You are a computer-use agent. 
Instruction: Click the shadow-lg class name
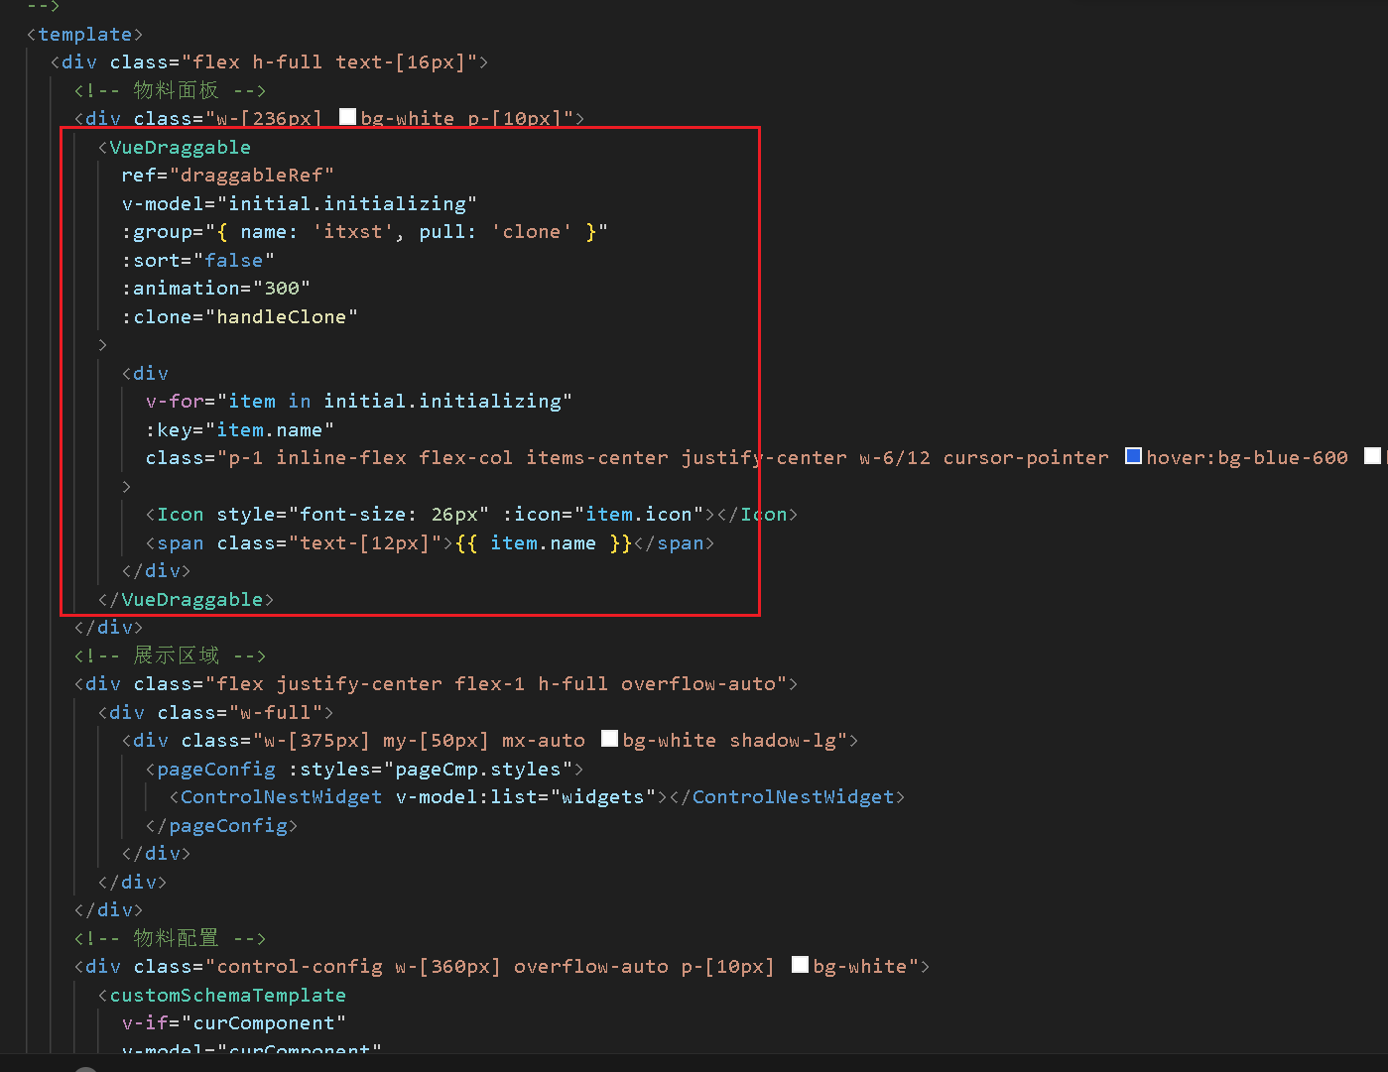pyautogui.click(x=783, y=741)
